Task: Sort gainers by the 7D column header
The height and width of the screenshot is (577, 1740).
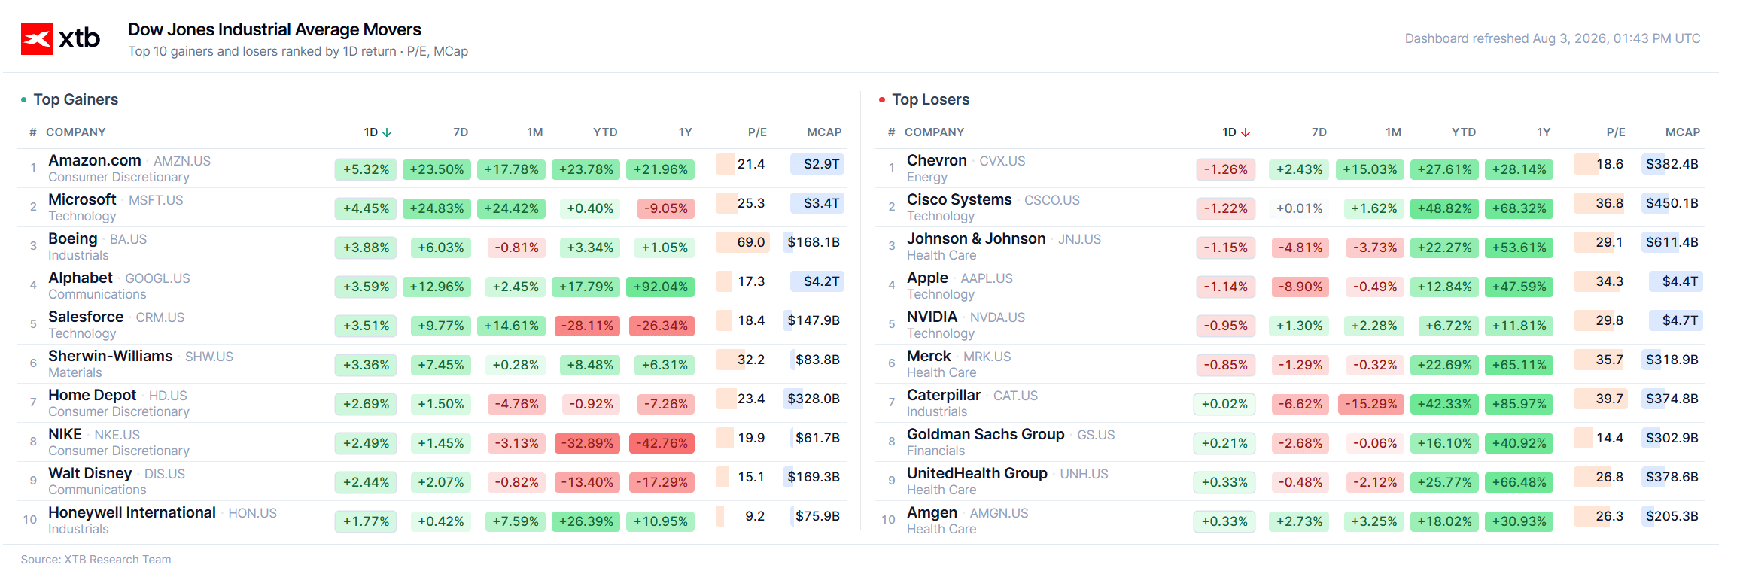Action: click(461, 132)
